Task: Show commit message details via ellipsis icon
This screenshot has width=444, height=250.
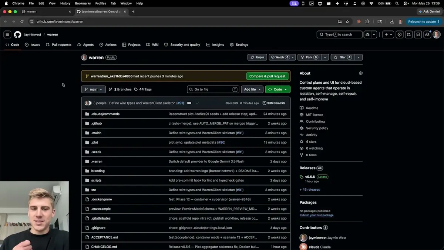Action: pyautogui.click(x=189, y=103)
